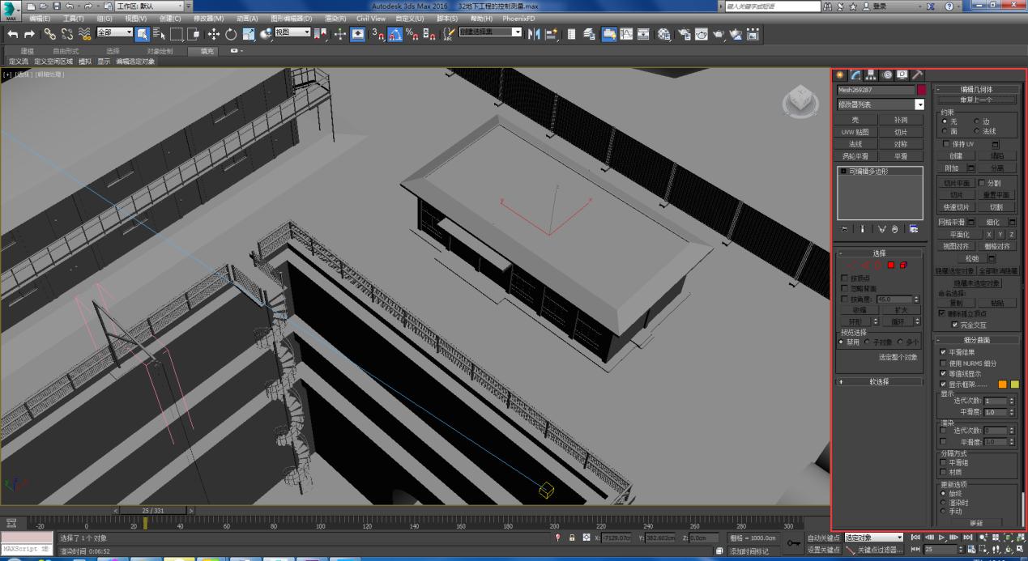1028x561 pixels.
Task: Toggle the 忽略背面 checkbox
Action: 845,288
